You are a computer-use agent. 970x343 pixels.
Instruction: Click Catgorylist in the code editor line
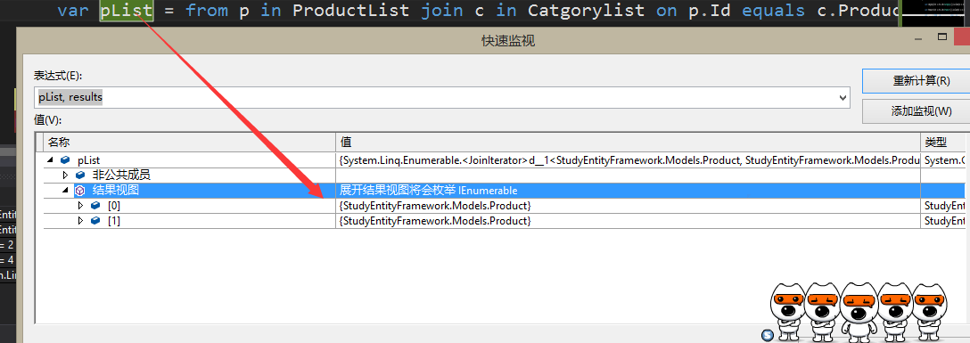click(x=586, y=11)
